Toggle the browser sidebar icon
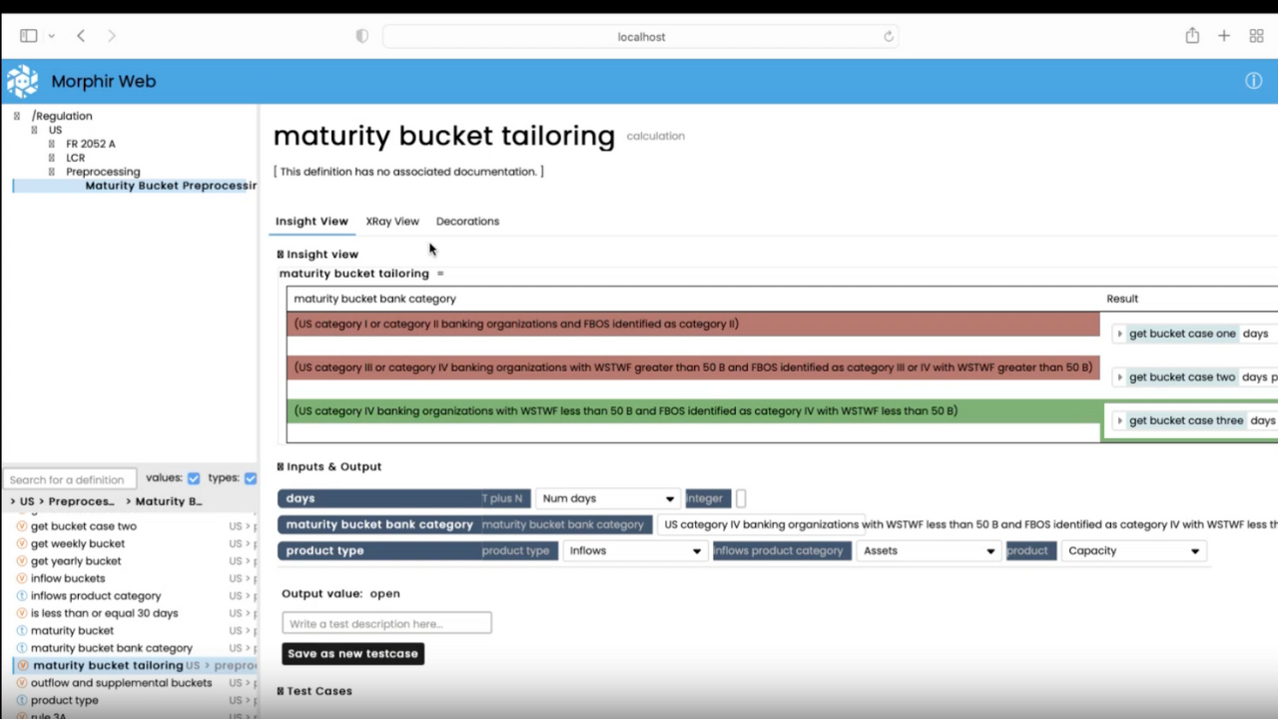This screenshot has width=1278, height=719. click(29, 36)
